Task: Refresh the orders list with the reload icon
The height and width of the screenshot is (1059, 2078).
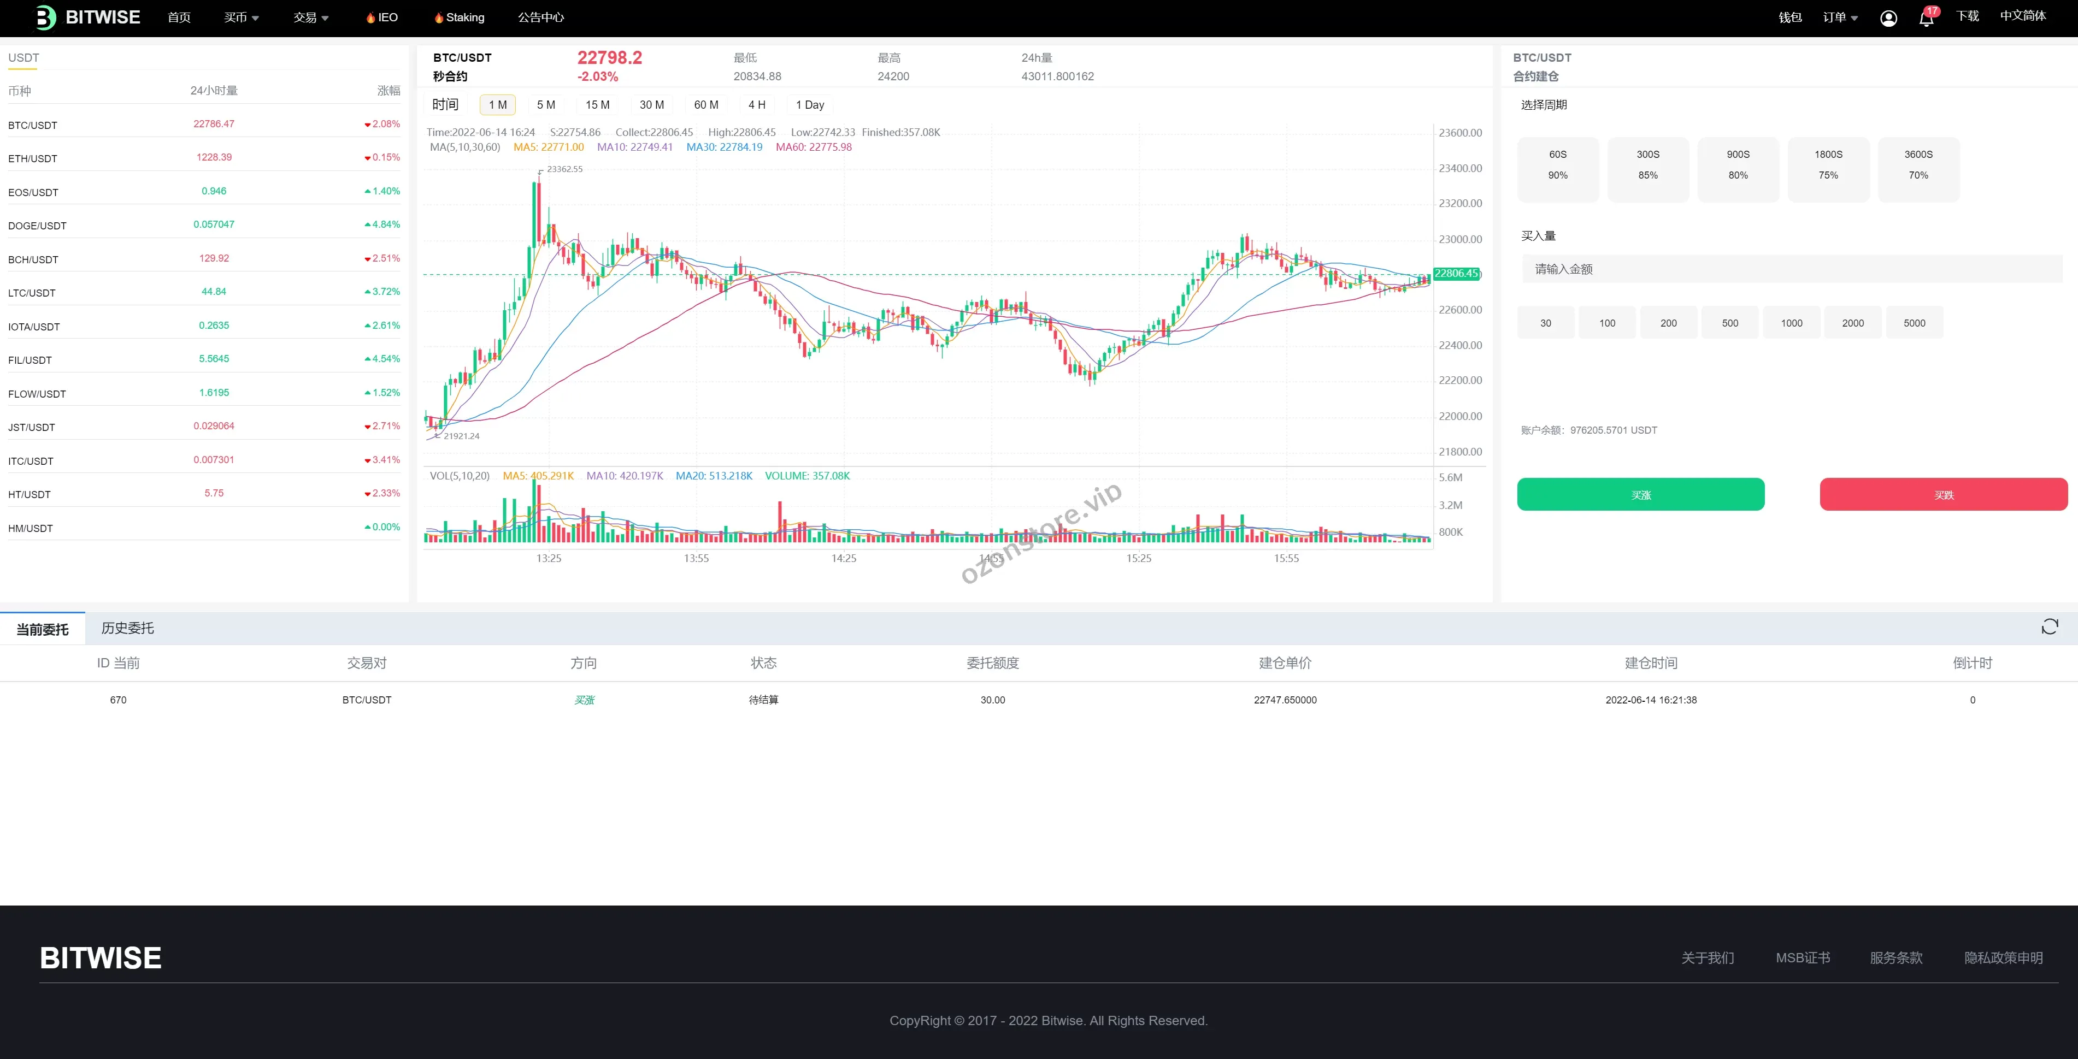Action: click(x=2049, y=626)
